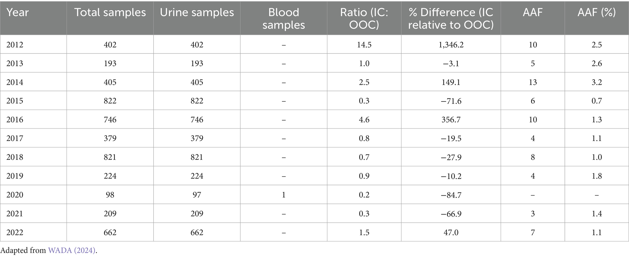Click total samples value 822
This screenshot has height=257, width=629.
click(110, 101)
